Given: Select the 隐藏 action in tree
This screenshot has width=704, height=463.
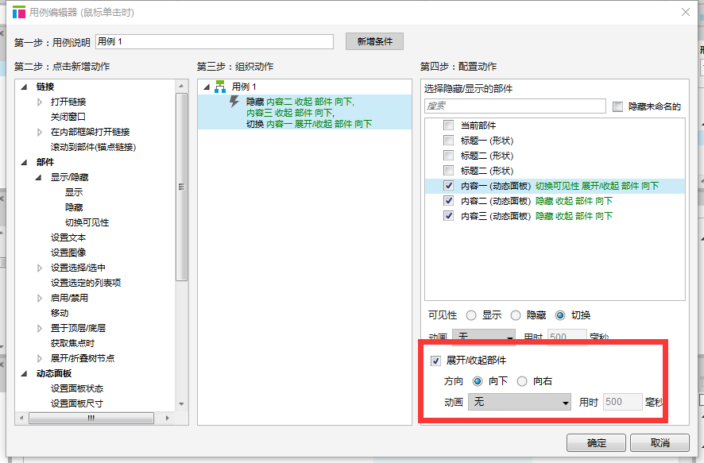Looking at the screenshot, I should tap(74, 207).
